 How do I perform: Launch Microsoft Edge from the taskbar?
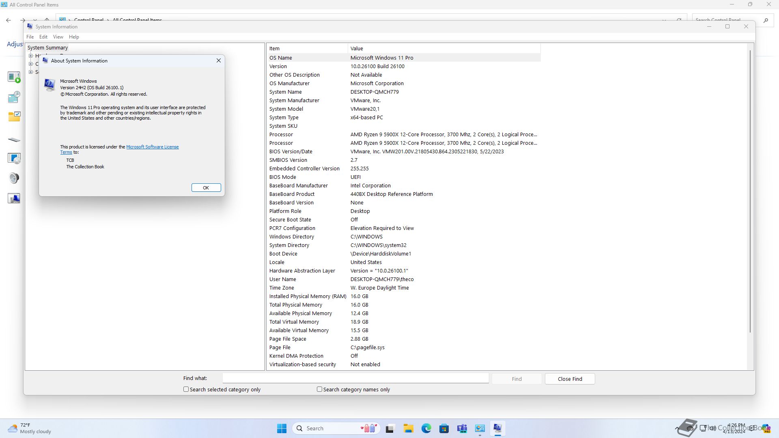pos(426,428)
